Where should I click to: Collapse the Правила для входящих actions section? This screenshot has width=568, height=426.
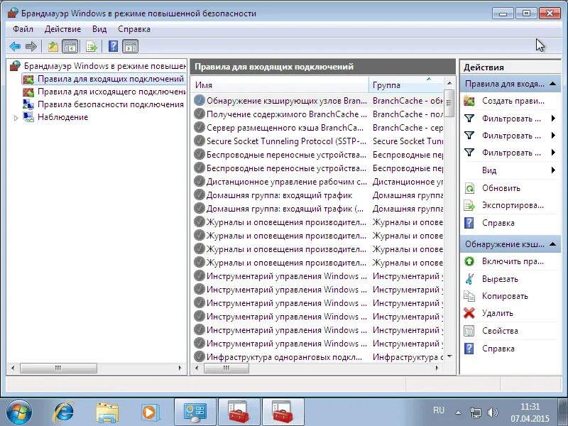coord(552,84)
